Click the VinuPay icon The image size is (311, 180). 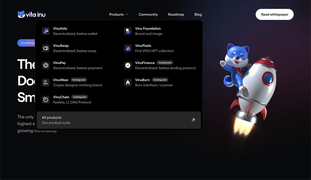click(46, 65)
